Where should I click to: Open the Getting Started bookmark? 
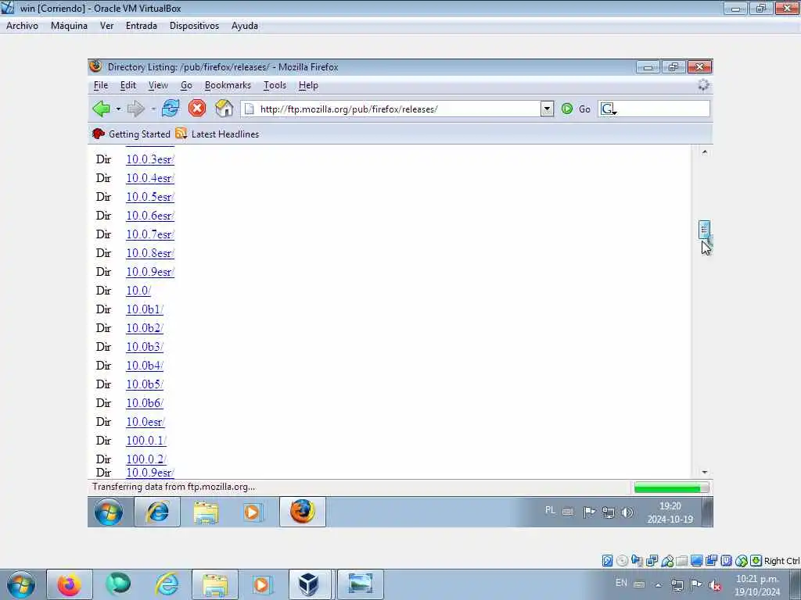[131, 134]
